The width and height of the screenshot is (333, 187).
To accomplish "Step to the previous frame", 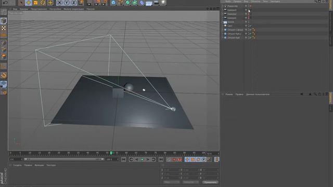I will [137, 159].
